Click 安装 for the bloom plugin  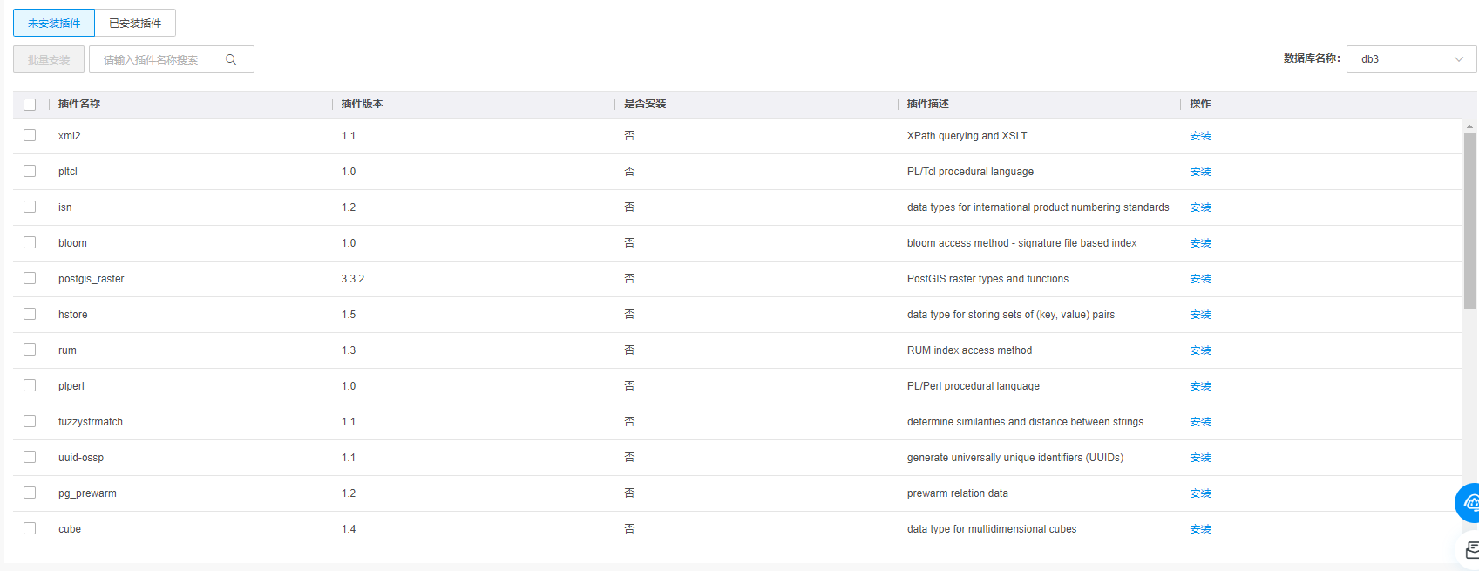click(1200, 243)
